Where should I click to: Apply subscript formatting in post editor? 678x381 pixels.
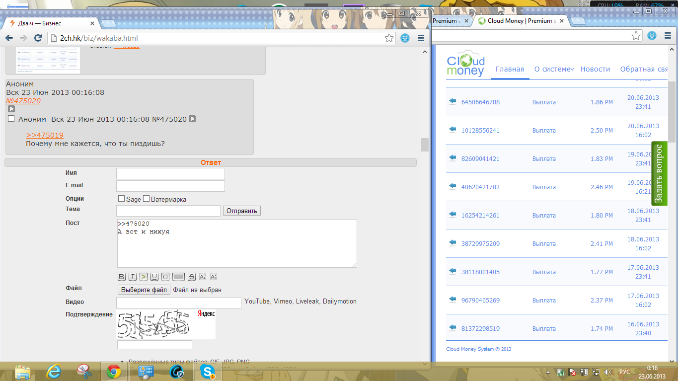click(214, 277)
